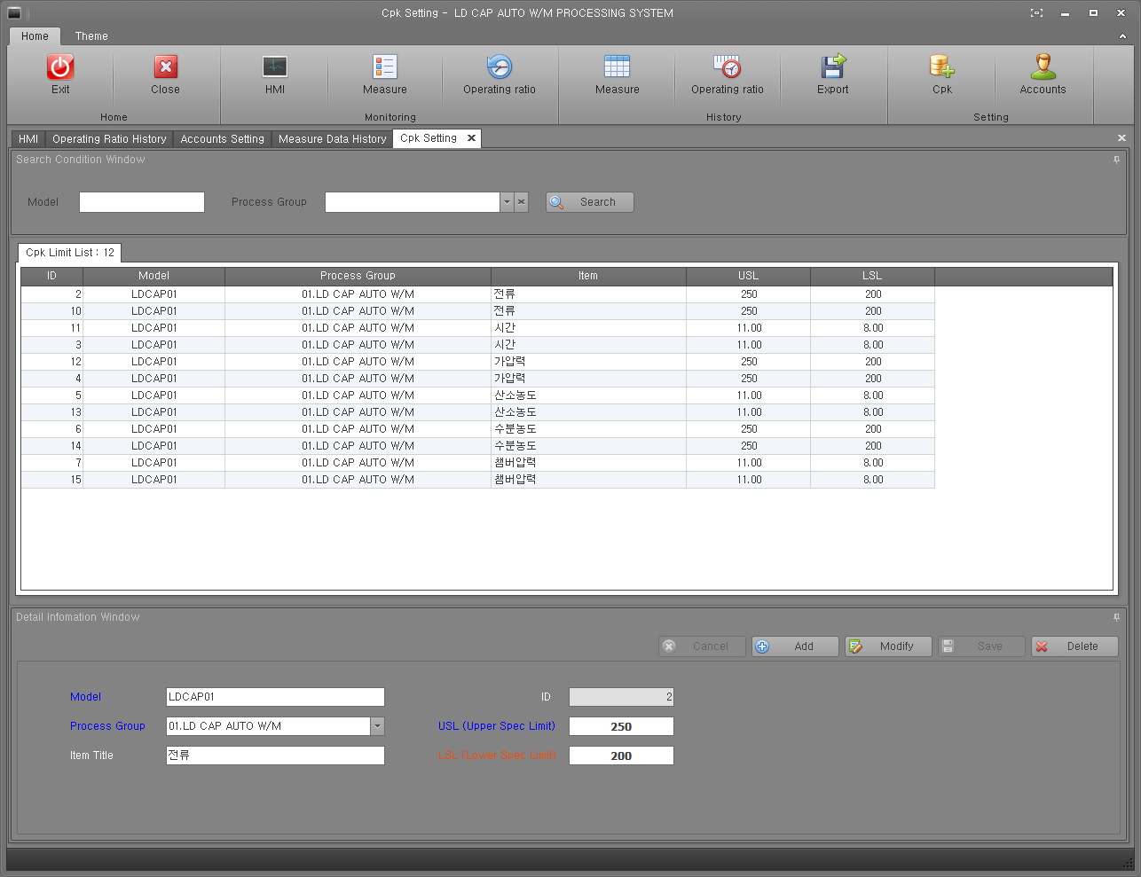Click the Search button
The image size is (1141, 877).
pyautogui.click(x=590, y=202)
